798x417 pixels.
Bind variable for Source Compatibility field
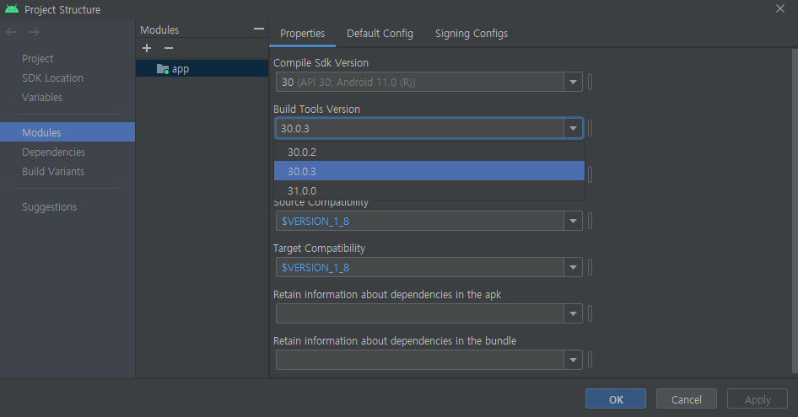[590, 221]
